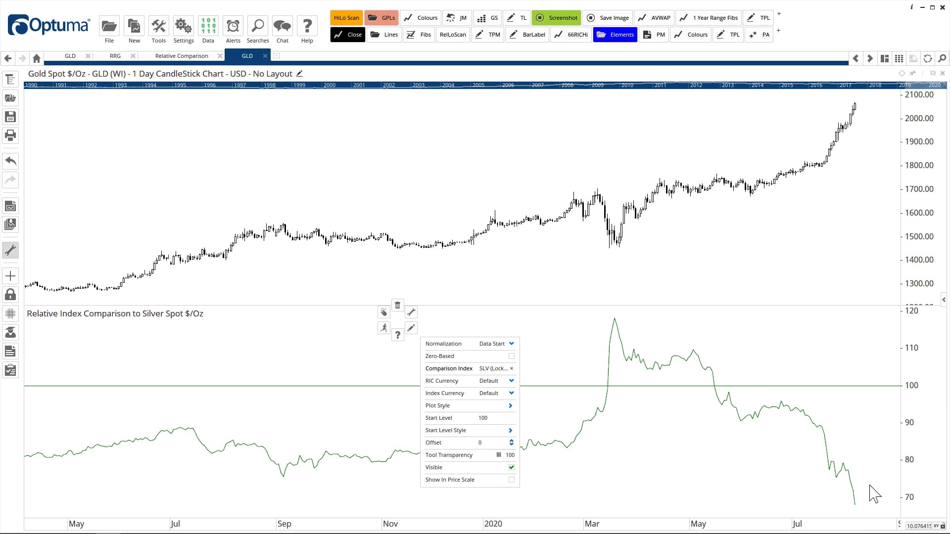Image resolution: width=950 pixels, height=534 pixels.
Task: Click the Fibs toolbar button
Action: [x=419, y=35]
